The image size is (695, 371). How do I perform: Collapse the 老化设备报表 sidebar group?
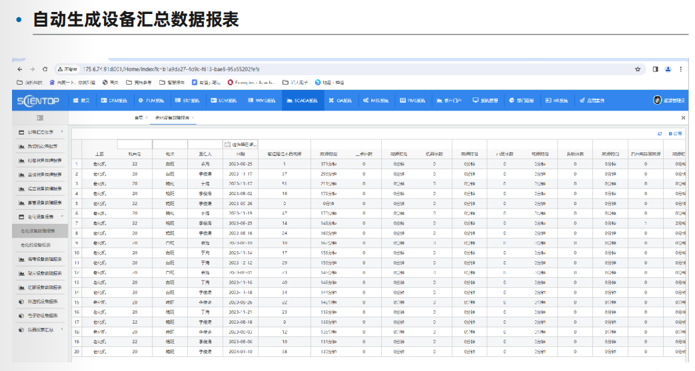click(61, 216)
